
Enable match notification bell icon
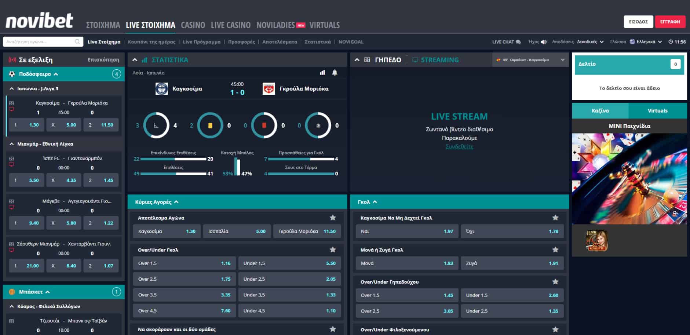pos(335,73)
